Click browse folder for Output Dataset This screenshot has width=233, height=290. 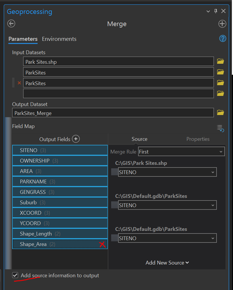(x=221, y=112)
